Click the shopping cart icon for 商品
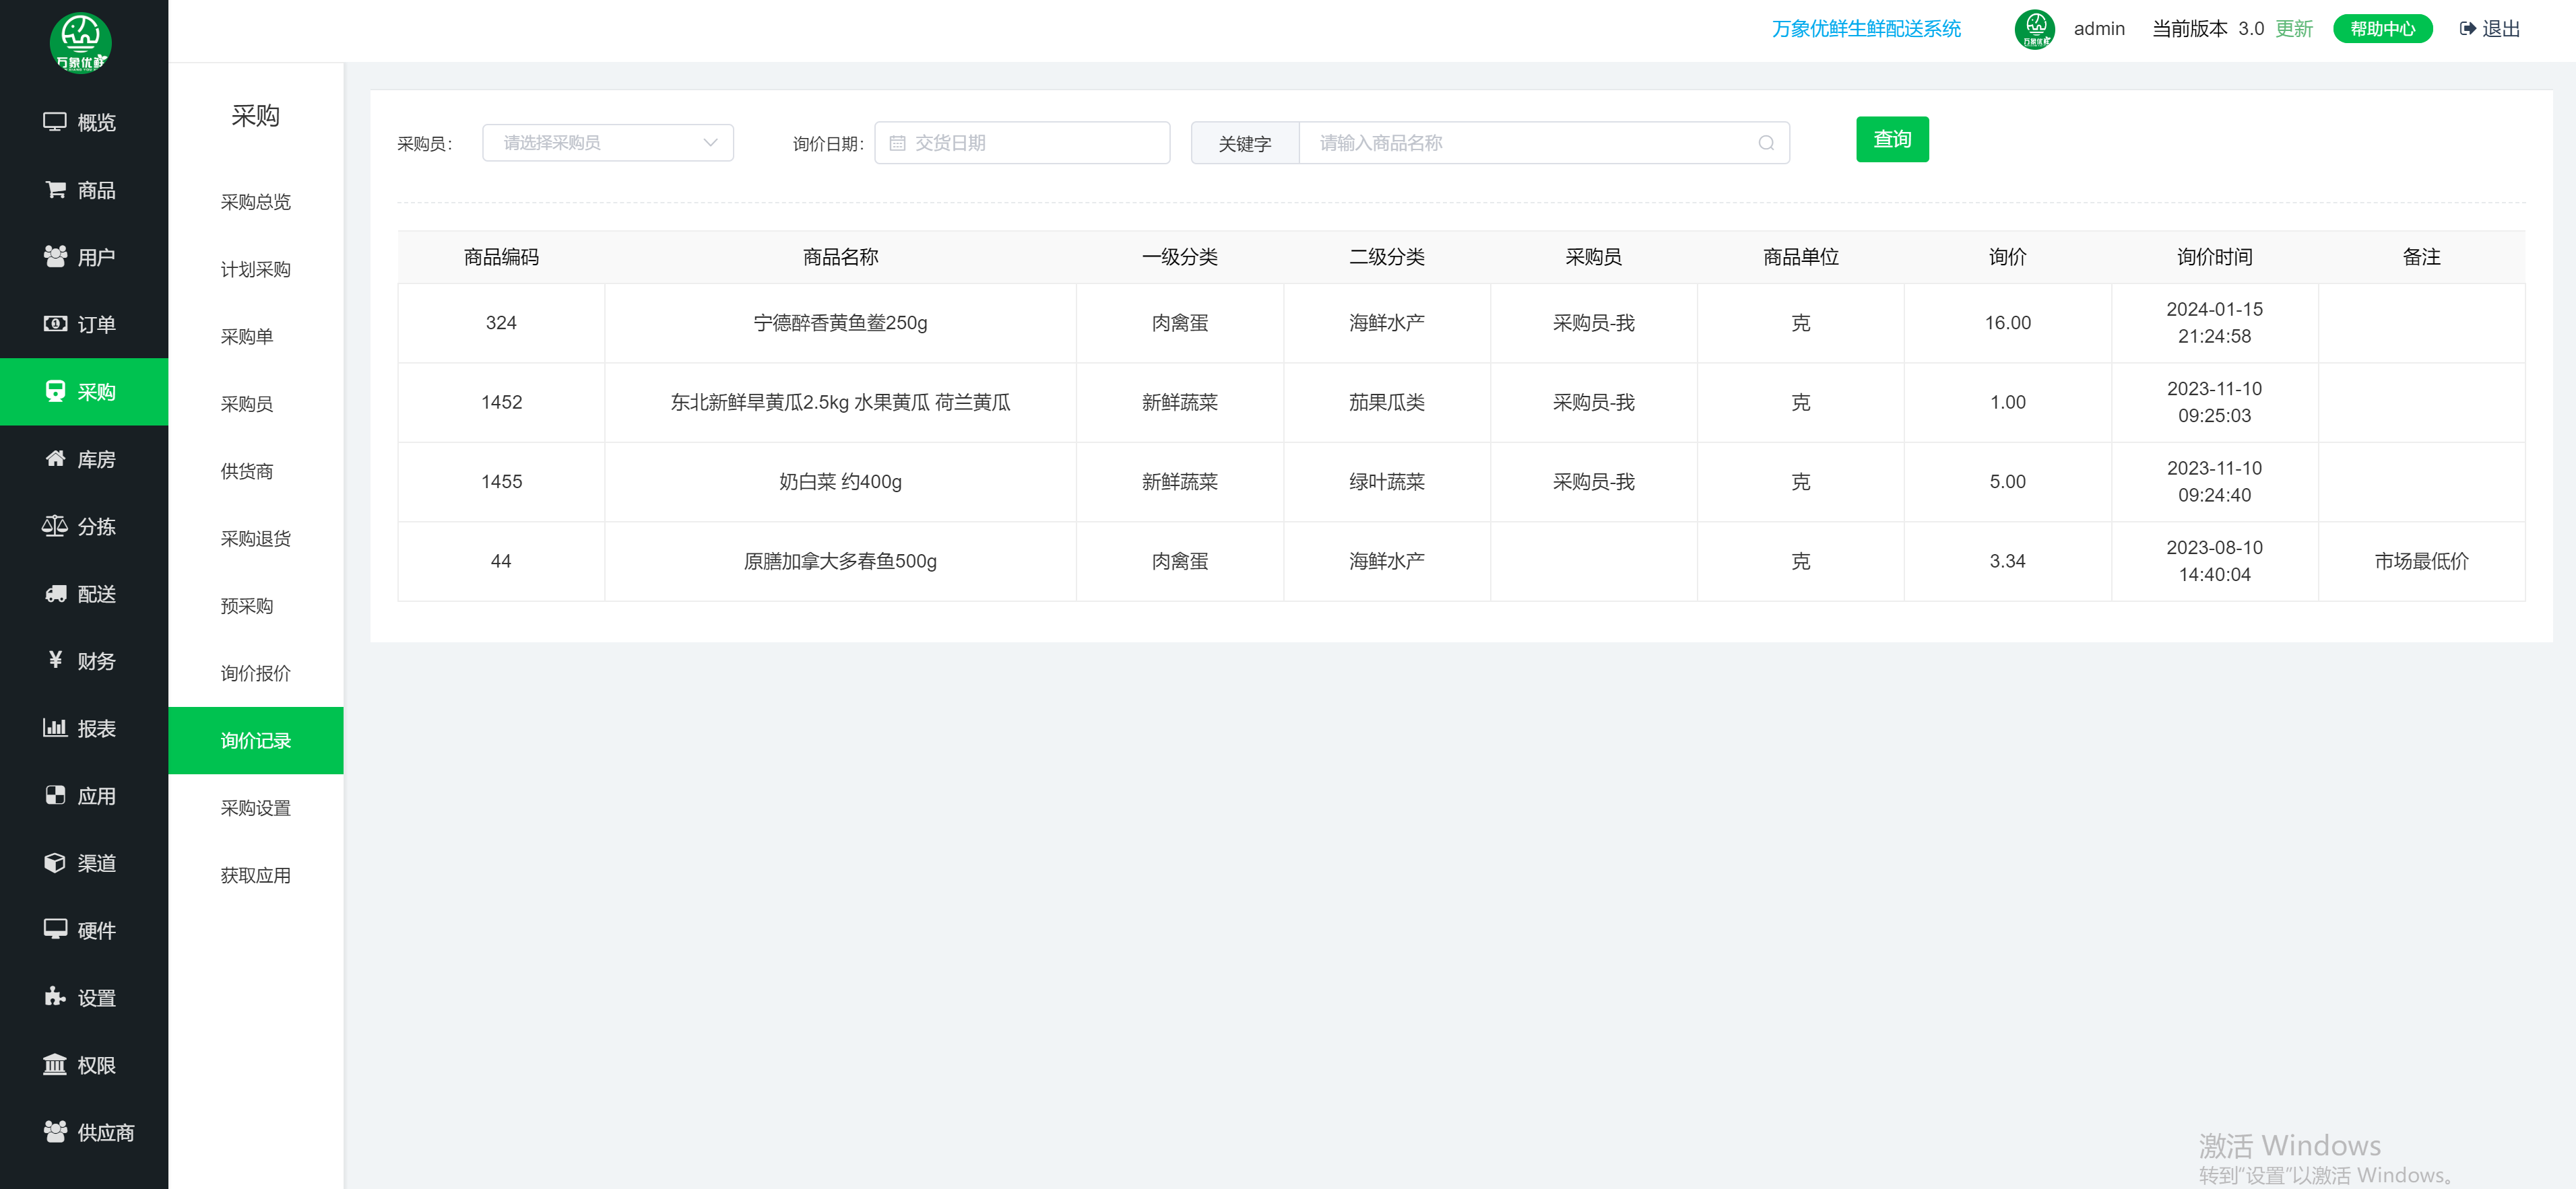Viewport: 2576px width, 1189px height. pyautogui.click(x=55, y=189)
